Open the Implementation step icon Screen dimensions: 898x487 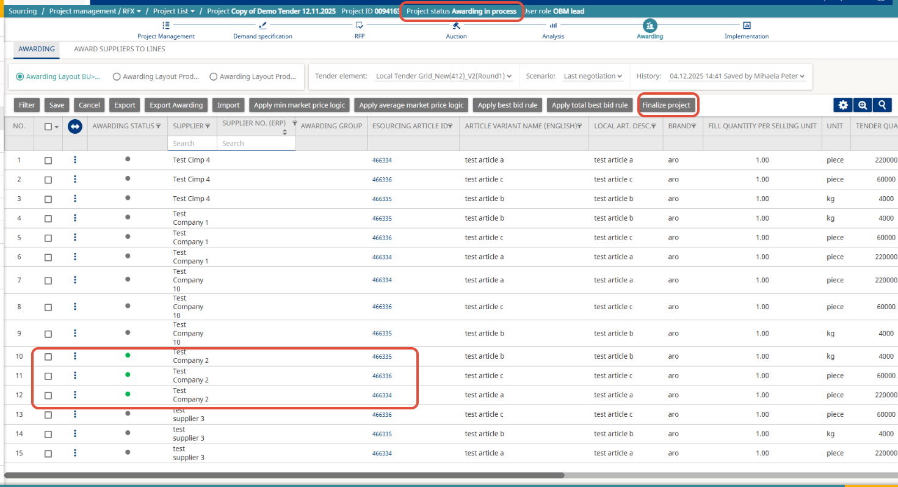(x=747, y=26)
